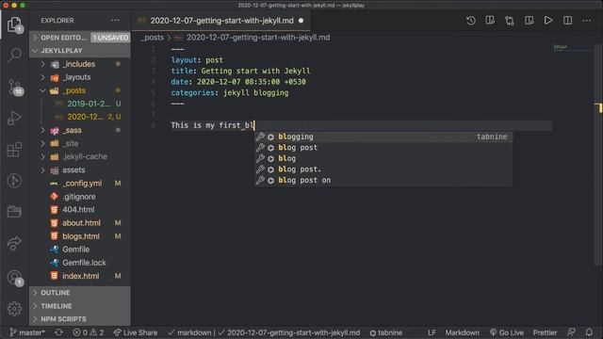Open 404.html in the explorer
The image size is (603, 339).
(80, 210)
